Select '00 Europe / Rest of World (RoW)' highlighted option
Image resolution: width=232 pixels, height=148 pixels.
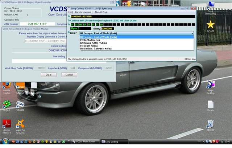point(137,37)
